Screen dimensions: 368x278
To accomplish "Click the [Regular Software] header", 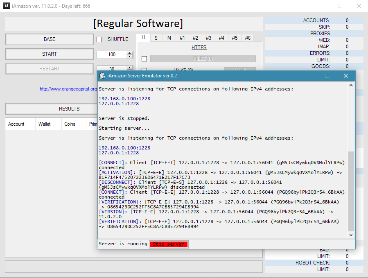I will pyautogui.click(x=138, y=24).
